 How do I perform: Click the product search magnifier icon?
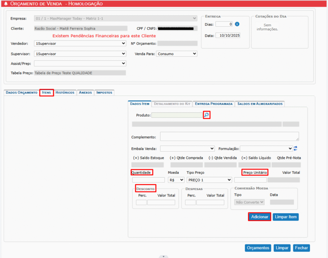click(207, 115)
